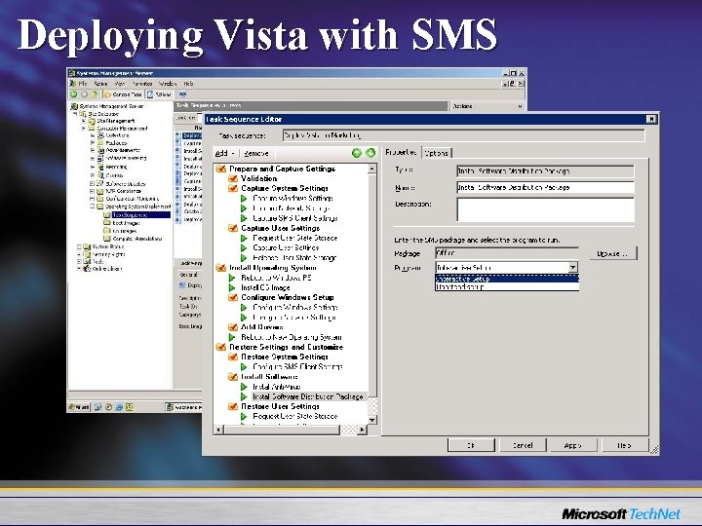Click into the Description text box
Viewport: 702px width, 526px height.
point(545,209)
